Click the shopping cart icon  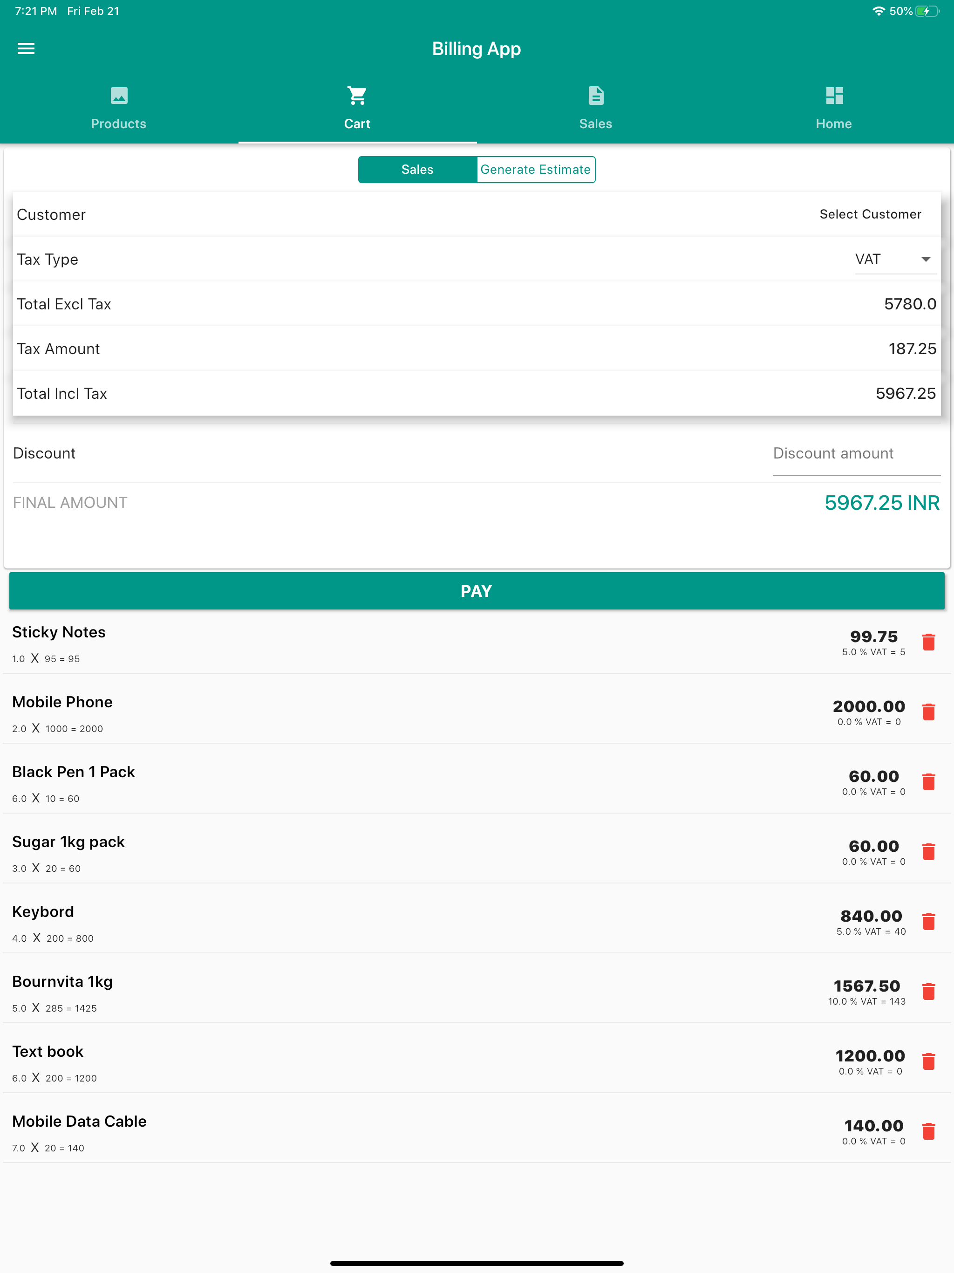(x=357, y=96)
